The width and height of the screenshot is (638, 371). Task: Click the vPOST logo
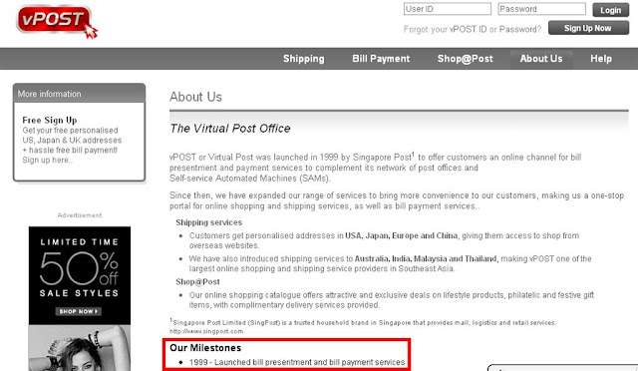click(x=57, y=22)
